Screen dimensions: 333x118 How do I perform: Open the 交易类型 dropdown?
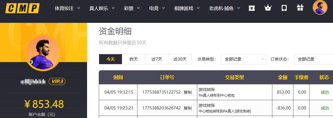click(x=243, y=59)
